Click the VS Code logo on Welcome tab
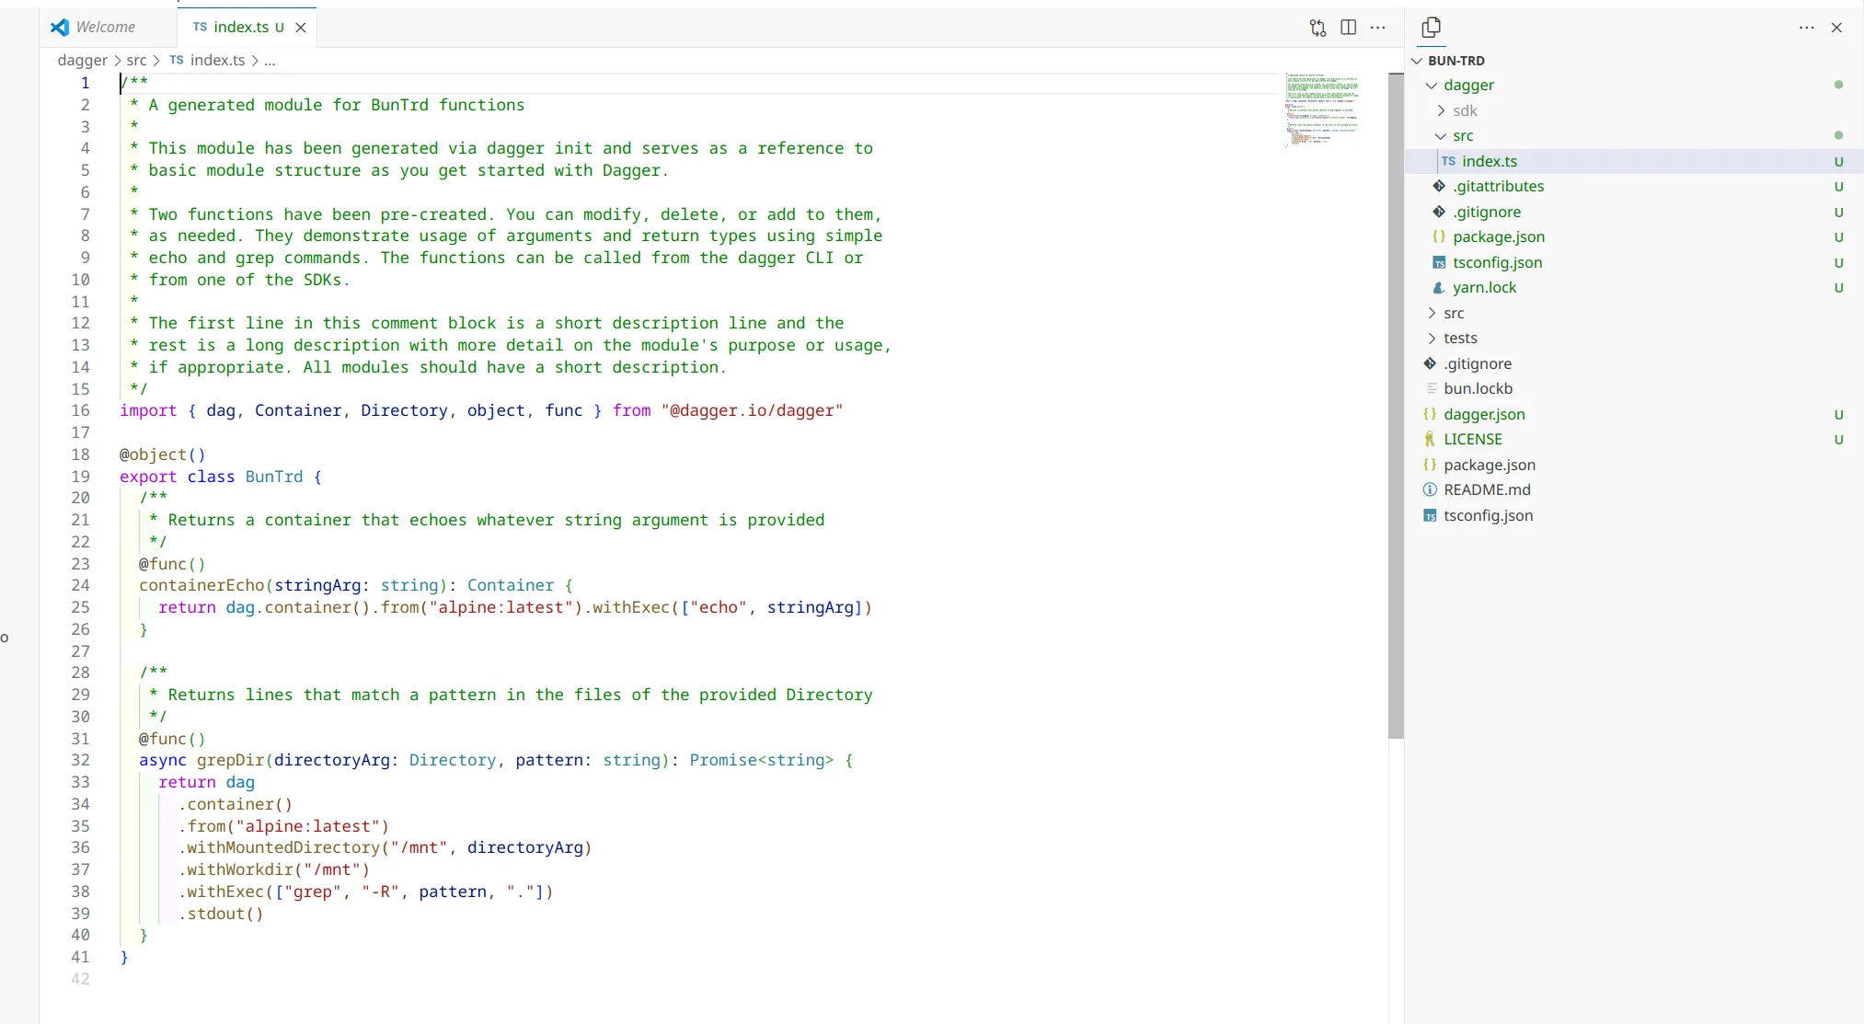 pos(60,28)
